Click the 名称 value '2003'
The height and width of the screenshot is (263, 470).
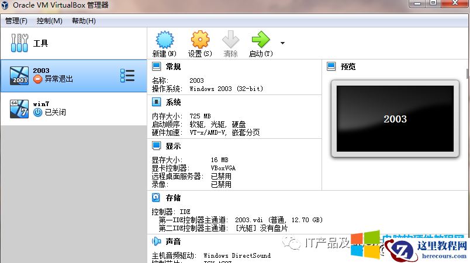click(196, 80)
